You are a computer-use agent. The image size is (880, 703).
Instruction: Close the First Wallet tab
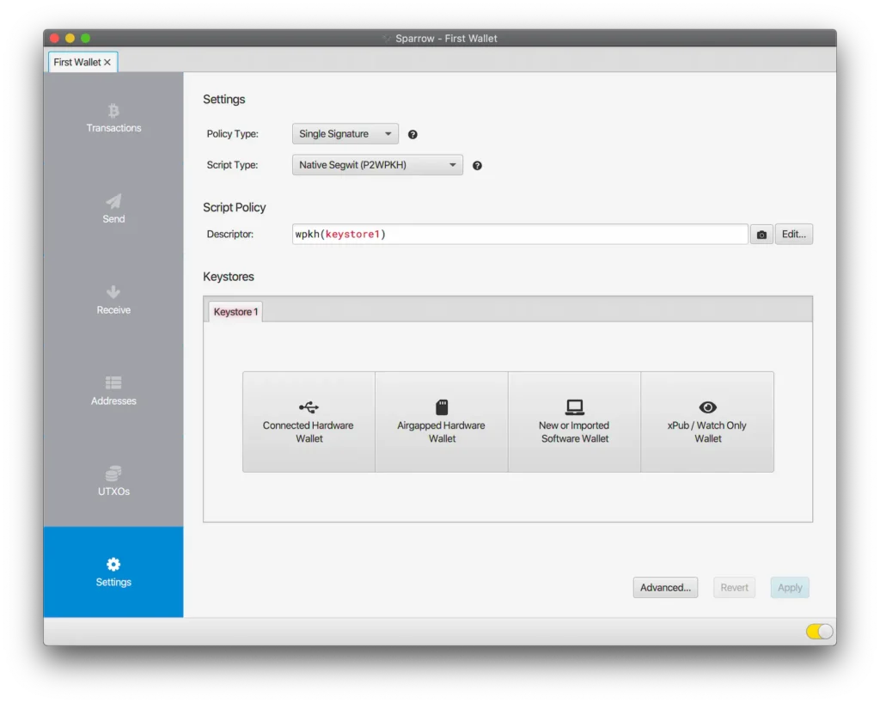point(107,63)
